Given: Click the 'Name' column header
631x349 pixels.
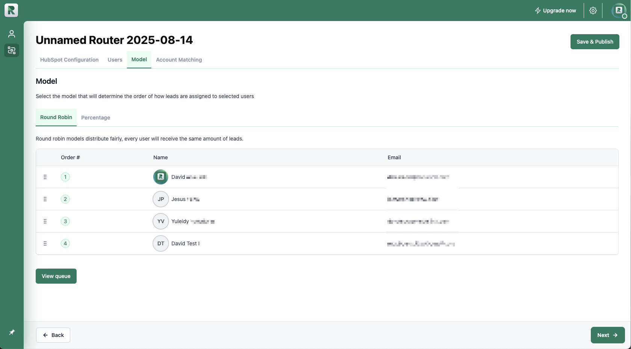Looking at the screenshot, I should click(160, 157).
